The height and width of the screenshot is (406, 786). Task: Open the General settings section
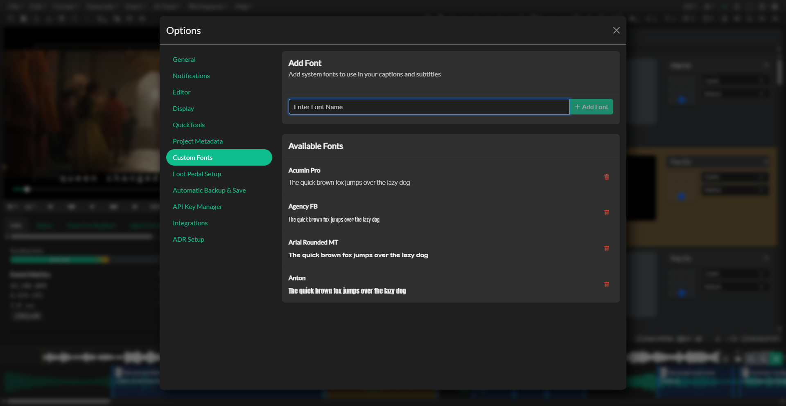184,59
